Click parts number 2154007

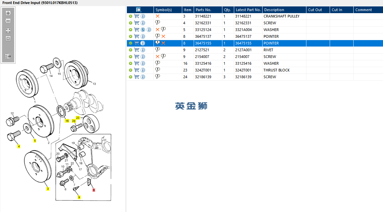(x=202, y=57)
